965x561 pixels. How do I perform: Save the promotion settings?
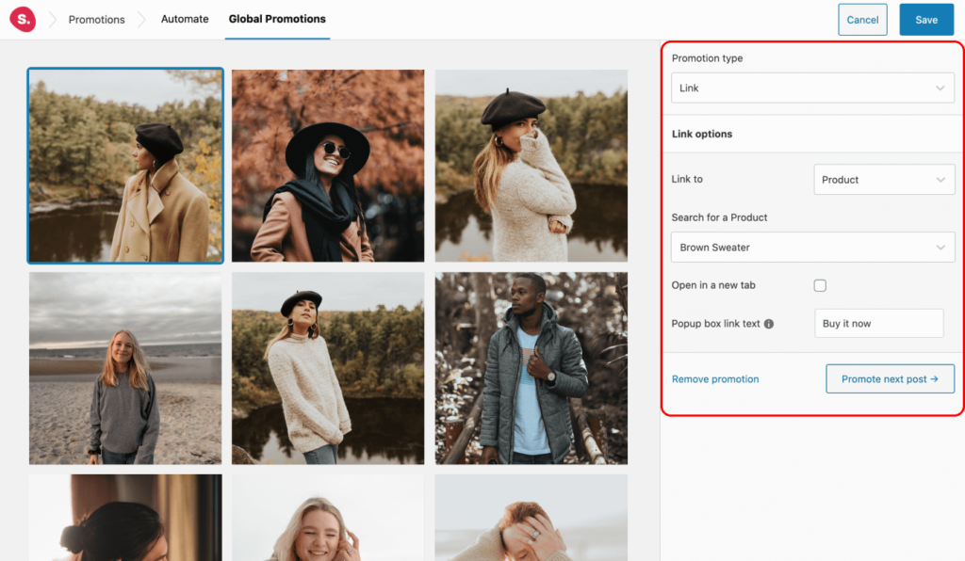[x=926, y=20]
